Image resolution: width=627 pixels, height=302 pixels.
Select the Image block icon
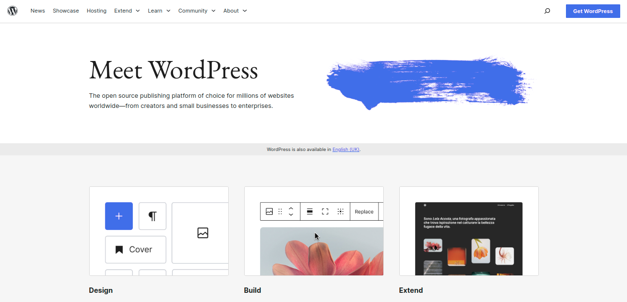coord(203,233)
